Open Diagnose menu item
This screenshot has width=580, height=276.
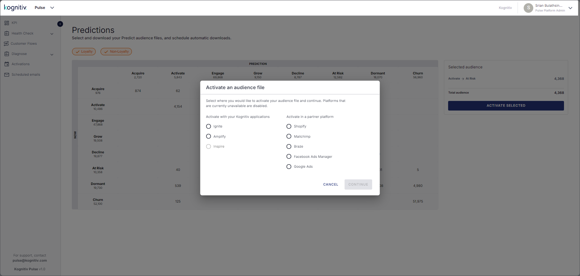pyautogui.click(x=19, y=54)
